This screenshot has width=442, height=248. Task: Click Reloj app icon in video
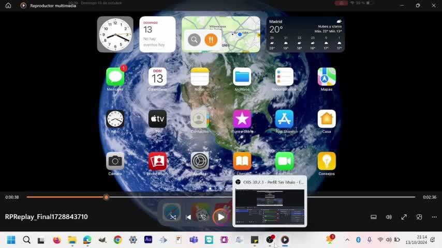pyautogui.click(x=115, y=119)
